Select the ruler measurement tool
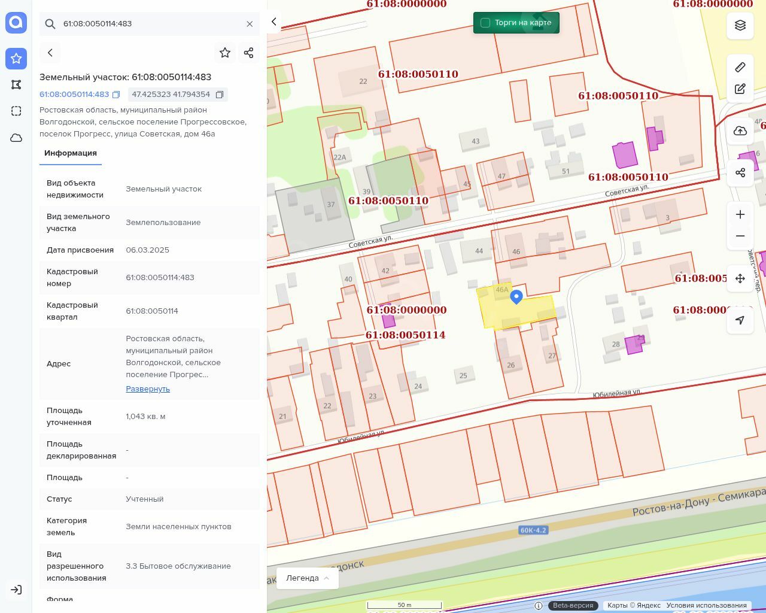This screenshot has height=613, width=766. pyautogui.click(x=740, y=67)
